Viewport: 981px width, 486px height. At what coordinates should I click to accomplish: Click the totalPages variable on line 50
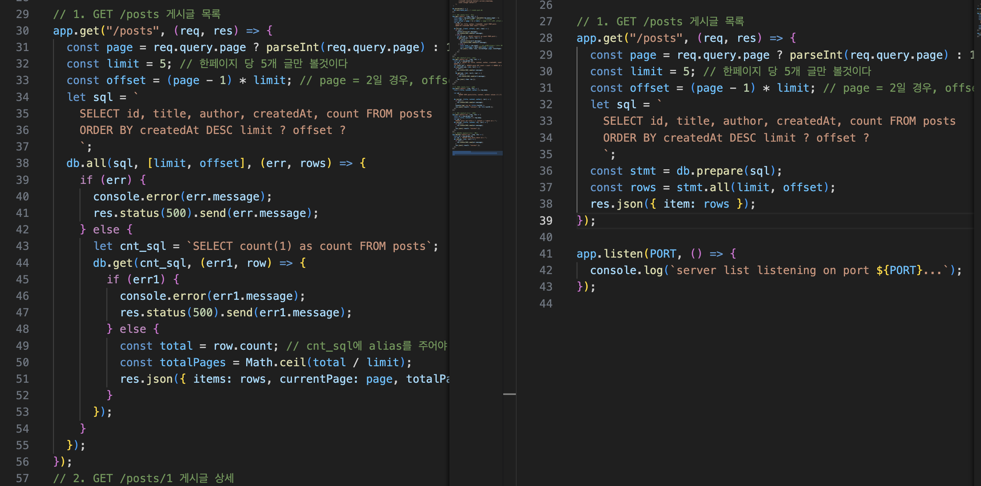click(192, 362)
